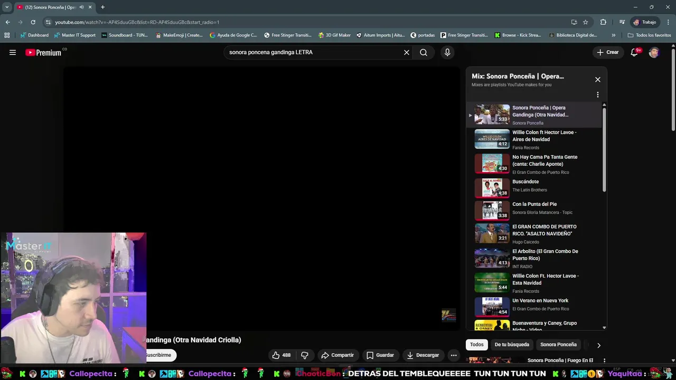Expand hidden bookmarks overflow chevron

click(613, 35)
